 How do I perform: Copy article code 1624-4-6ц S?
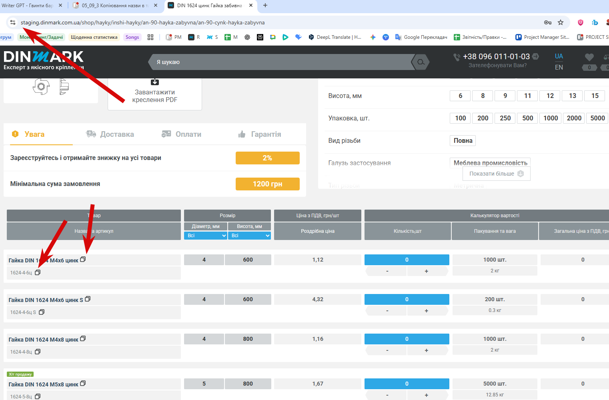coord(42,312)
